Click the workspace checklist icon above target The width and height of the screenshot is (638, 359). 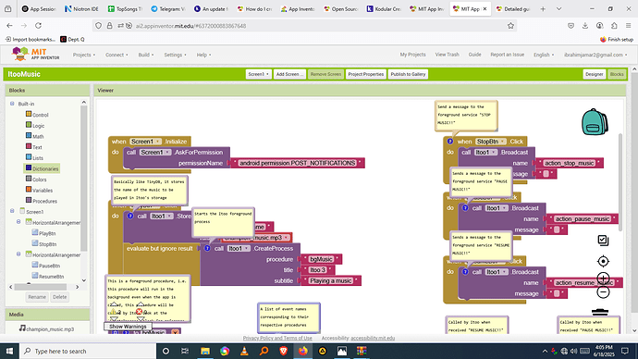click(603, 241)
